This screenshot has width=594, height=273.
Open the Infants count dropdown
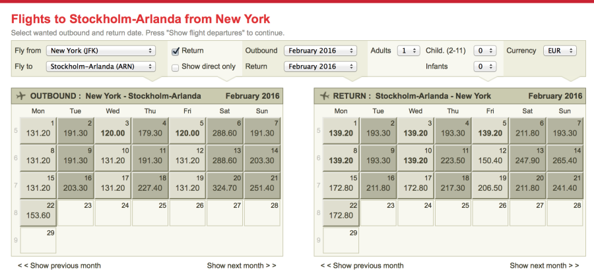click(484, 66)
